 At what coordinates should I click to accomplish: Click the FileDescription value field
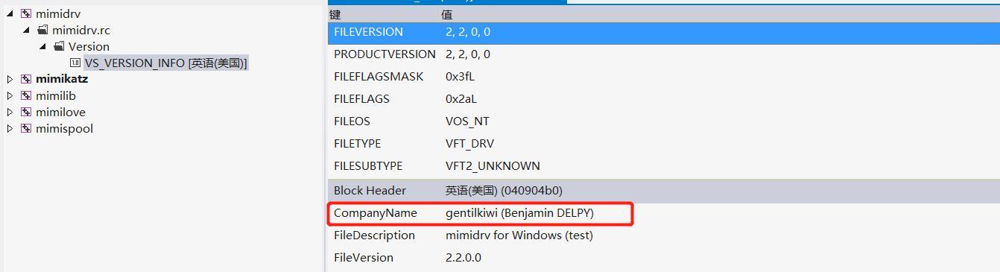click(519, 235)
